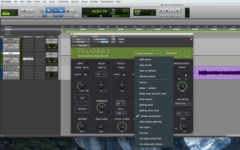Click the plugin target button (red)
Screen dimensions: 240x150
pyautogui.click(x=191, y=39)
